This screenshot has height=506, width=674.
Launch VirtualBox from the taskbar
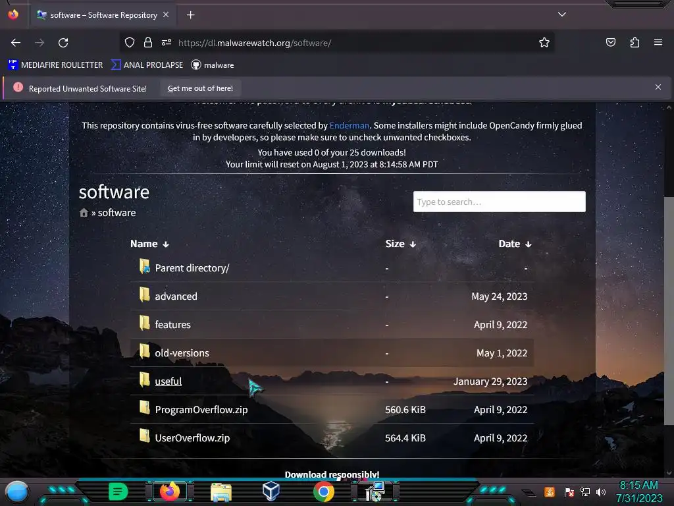pyautogui.click(x=271, y=491)
